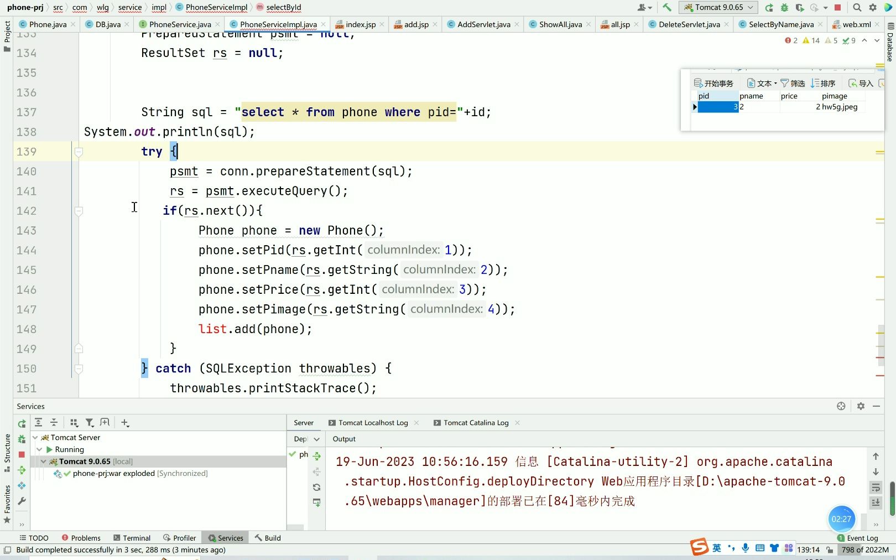Toggle fold marker at try line 139
The width and height of the screenshot is (896, 560).
click(x=79, y=152)
